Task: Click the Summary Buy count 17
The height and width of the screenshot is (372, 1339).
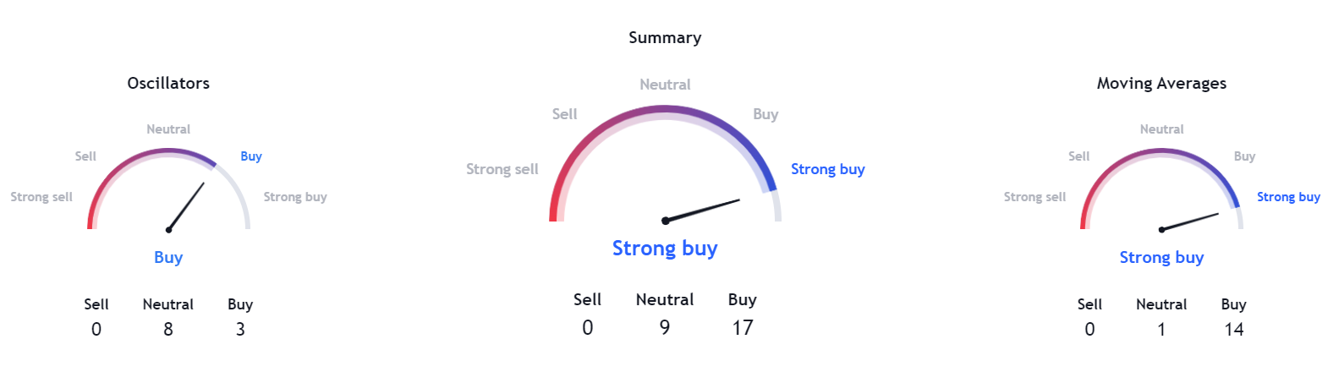Action: click(x=743, y=328)
